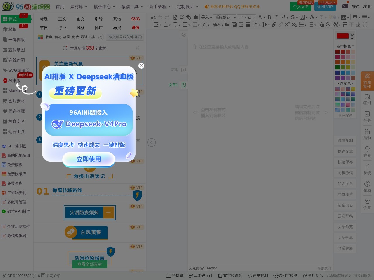Switch to the 图文 style tab
This screenshot has height=280, width=374.
81,19
